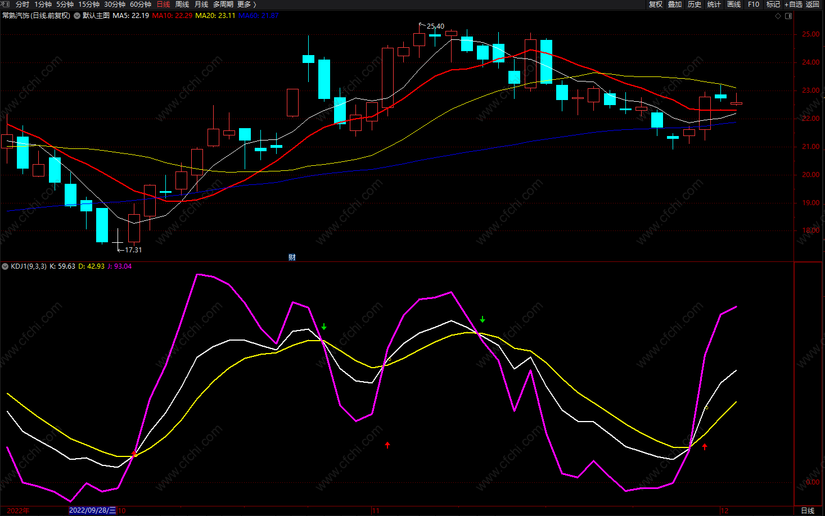Viewport: 825px width, 516px height.
Task: Click the sidebar collapse icon at top-left
Action: [6, 4]
